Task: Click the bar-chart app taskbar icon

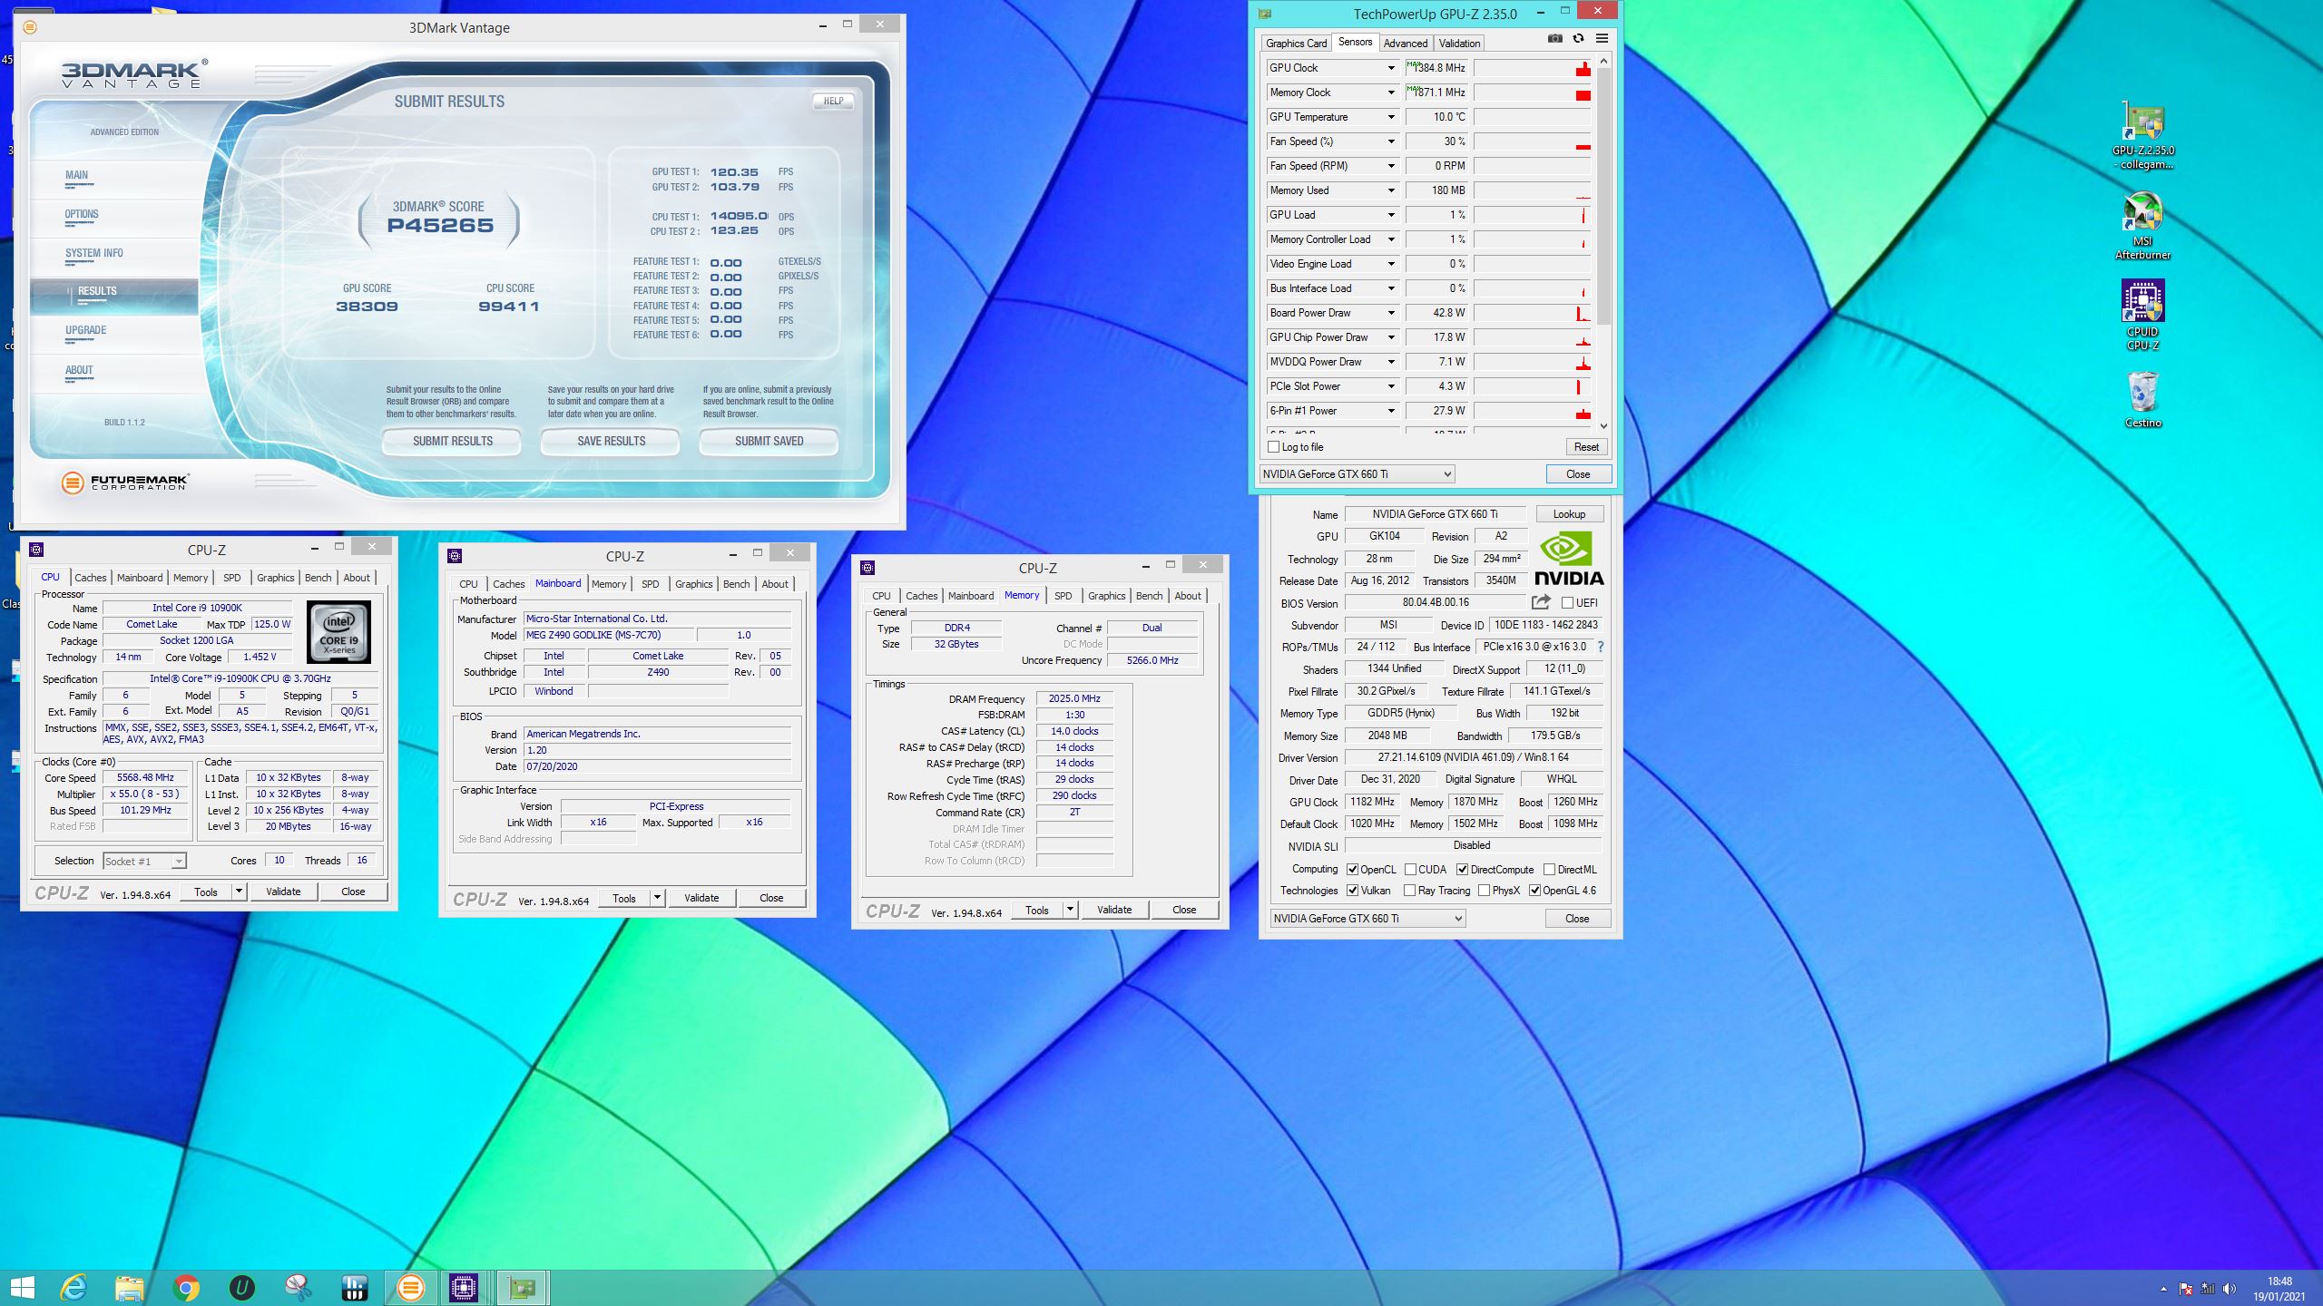Action: coord(354,1287)
